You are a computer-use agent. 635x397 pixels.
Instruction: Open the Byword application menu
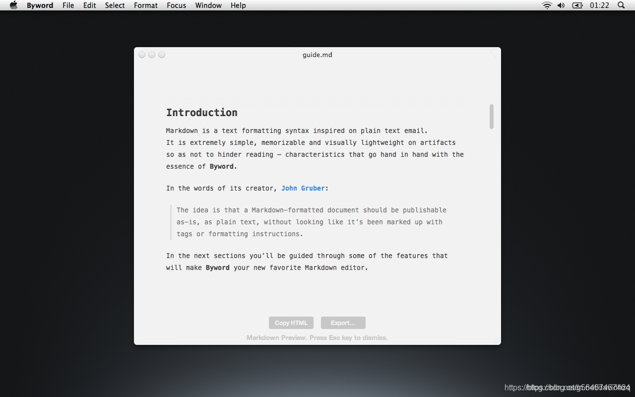tap(40, 5)
